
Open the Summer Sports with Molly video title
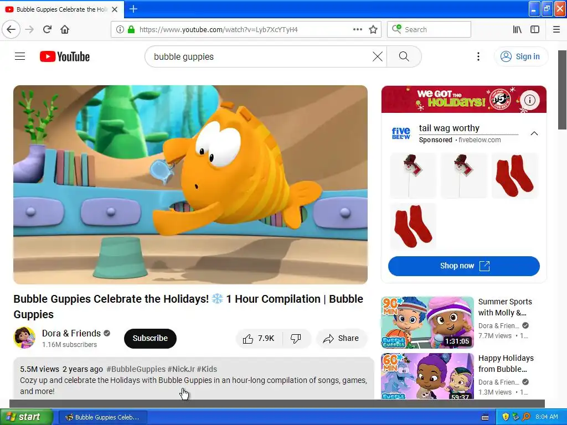tap(505, 307)
